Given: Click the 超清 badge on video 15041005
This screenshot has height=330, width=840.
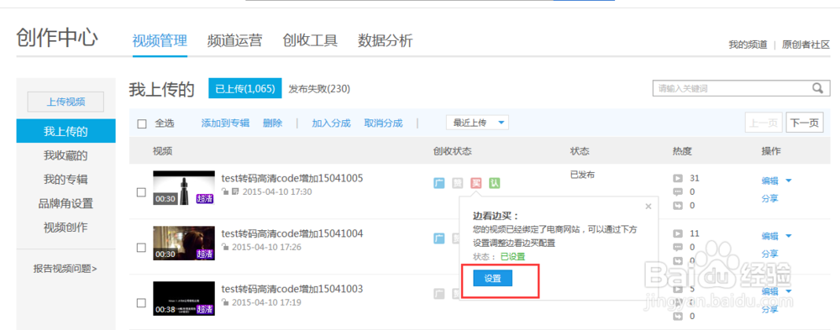Looking at the screenshot, I should [205, 199].
